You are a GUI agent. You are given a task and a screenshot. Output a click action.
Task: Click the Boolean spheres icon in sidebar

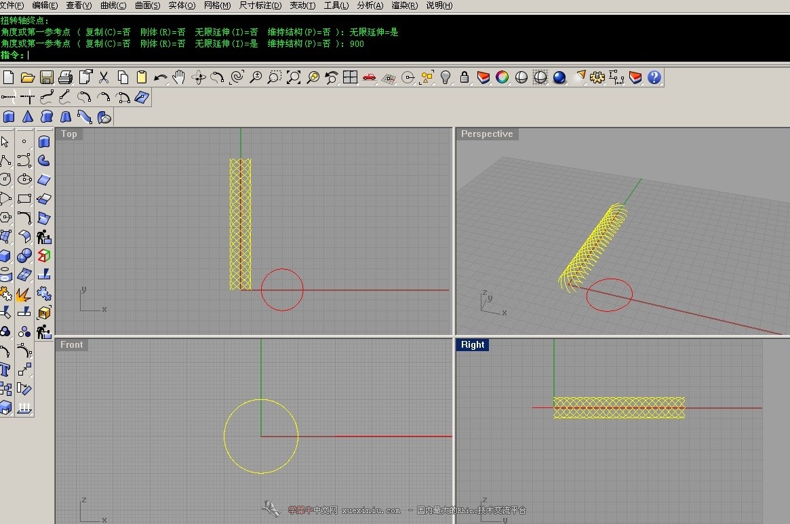pos(24,256)
